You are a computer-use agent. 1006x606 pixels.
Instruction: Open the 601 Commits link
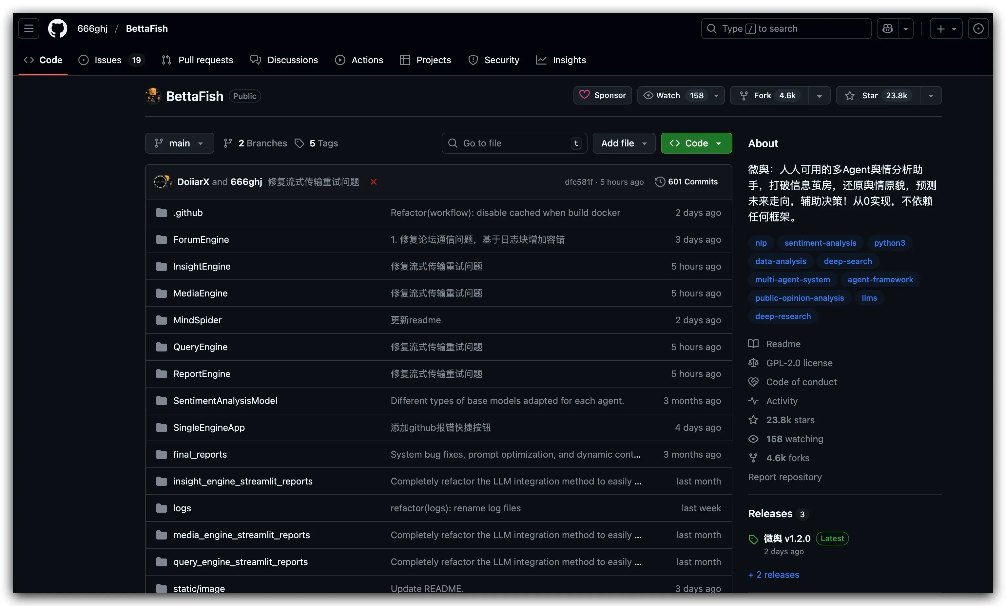pos(686,181)
